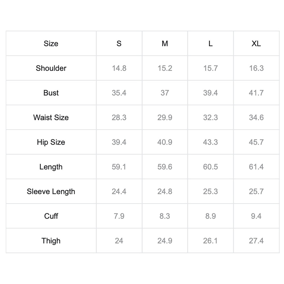
Task: Click the Size header cell
Action: 51,43
